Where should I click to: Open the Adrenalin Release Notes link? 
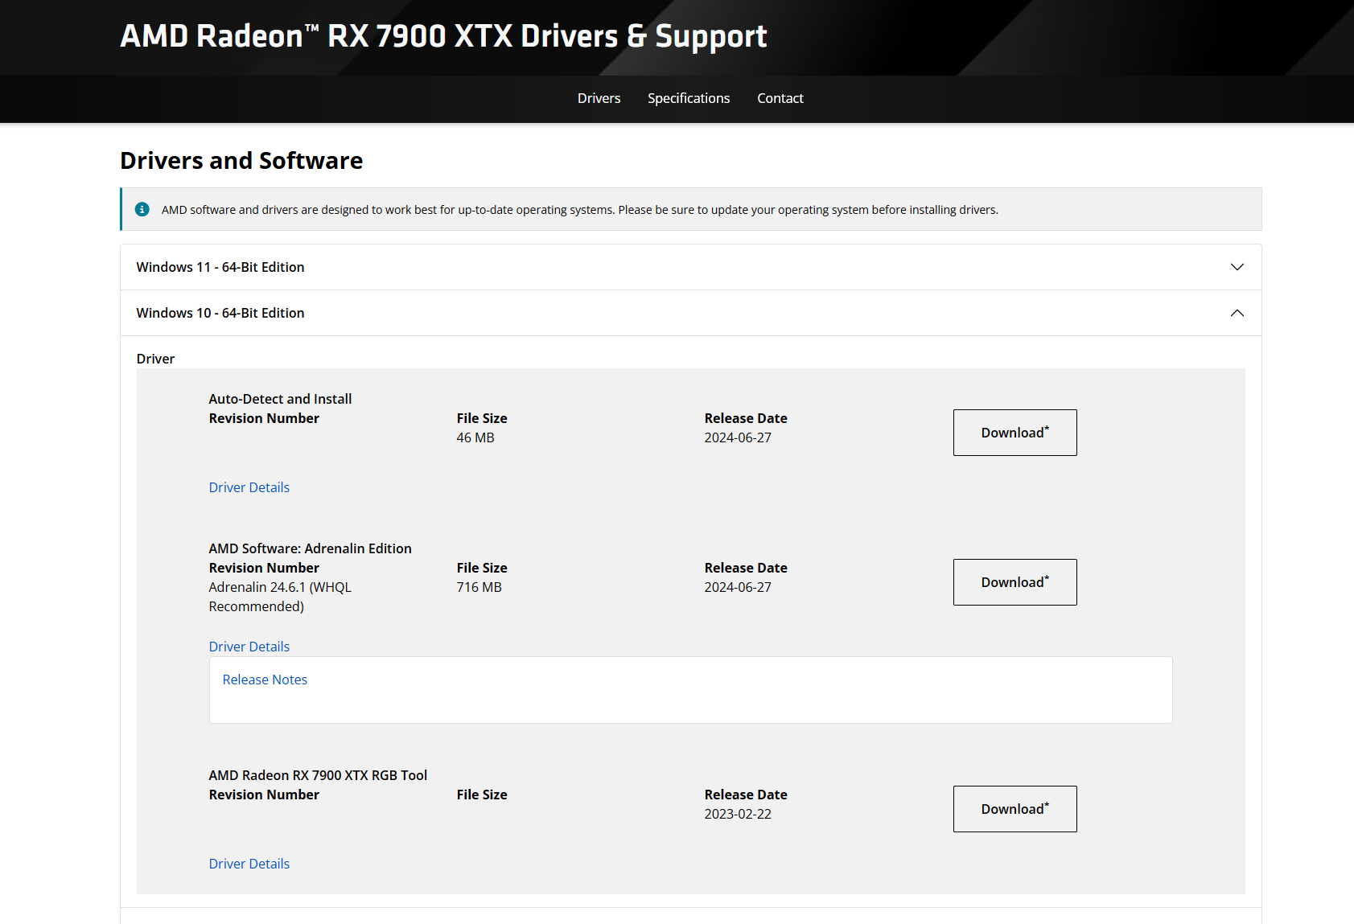[x=265, y=680]
